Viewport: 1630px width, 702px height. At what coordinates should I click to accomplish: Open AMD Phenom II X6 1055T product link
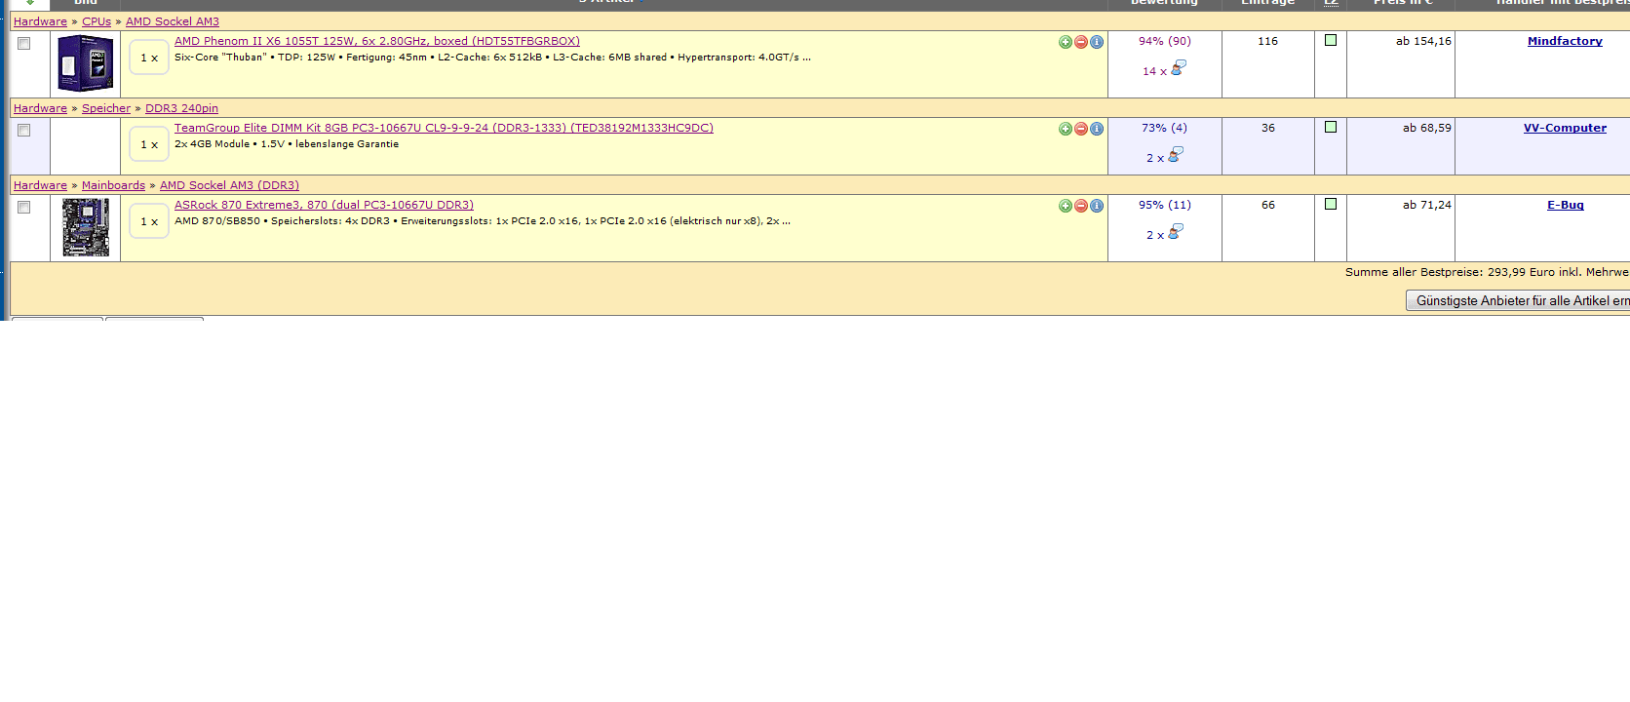(x=377, y=41)
